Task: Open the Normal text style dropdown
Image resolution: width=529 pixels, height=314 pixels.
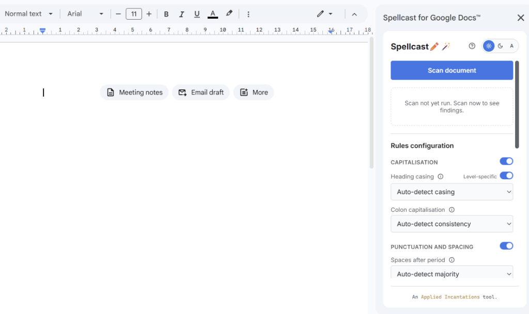Action: pyautogui.click(x=29, y=14)
